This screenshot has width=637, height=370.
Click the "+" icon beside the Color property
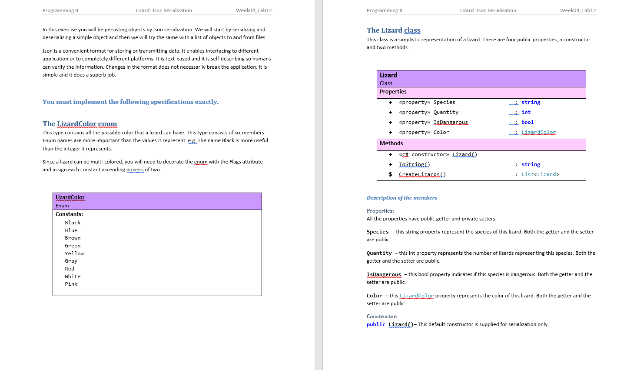click(x=390, y=132)
